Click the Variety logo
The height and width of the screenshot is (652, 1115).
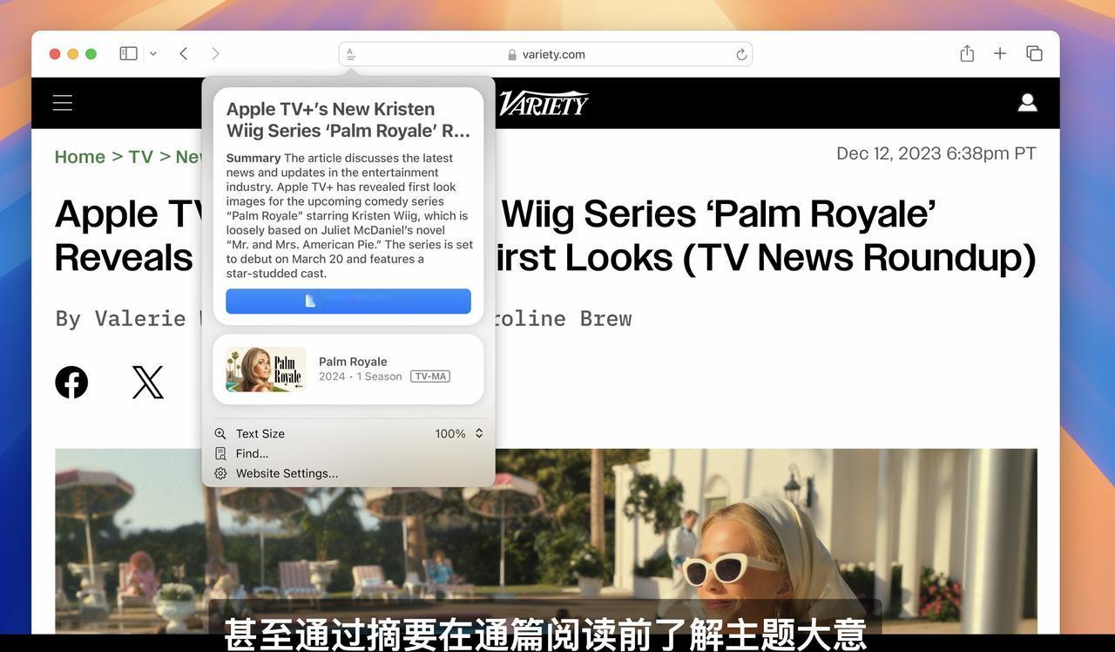coord(544,104)
